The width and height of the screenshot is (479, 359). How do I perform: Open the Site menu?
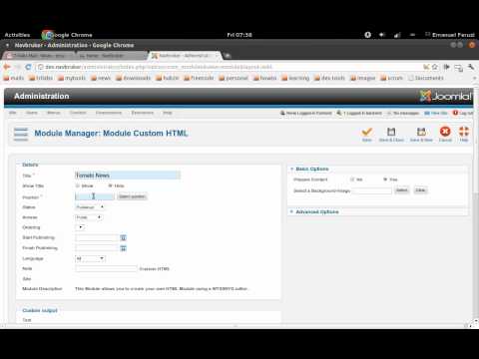pos(13,113)
